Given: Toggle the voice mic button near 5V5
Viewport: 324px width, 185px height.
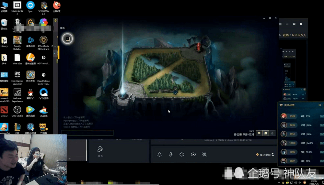Looking at the screenshot, I should [272, 133].
